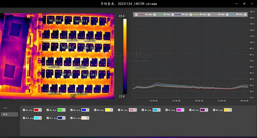The image size is (257, 138).
Task: Click the temperature curve peak near 16:00:00
Action: pos(157,84)
